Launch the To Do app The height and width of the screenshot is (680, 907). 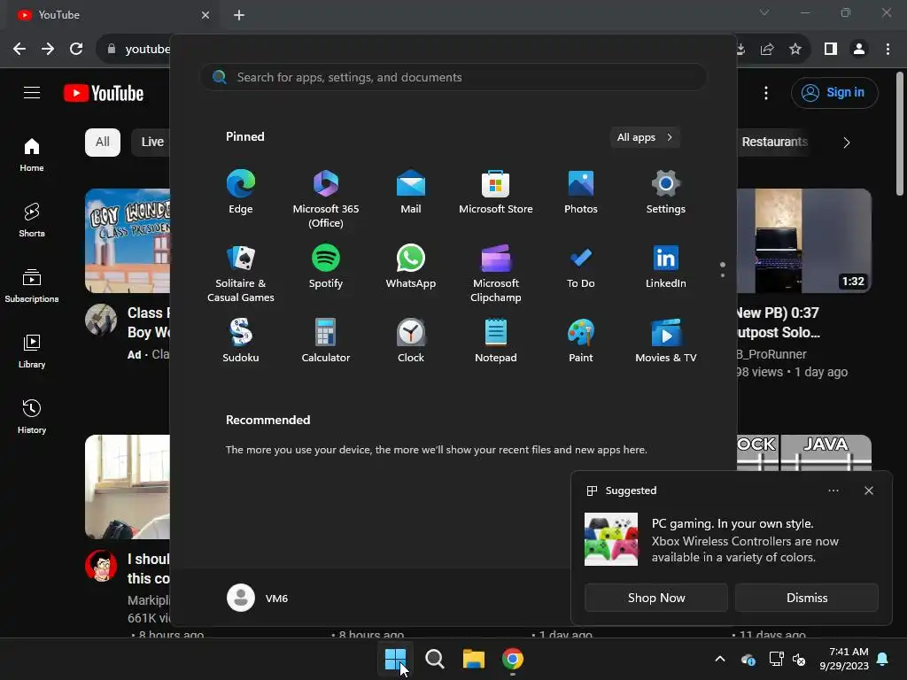click(x=581, y=267)
